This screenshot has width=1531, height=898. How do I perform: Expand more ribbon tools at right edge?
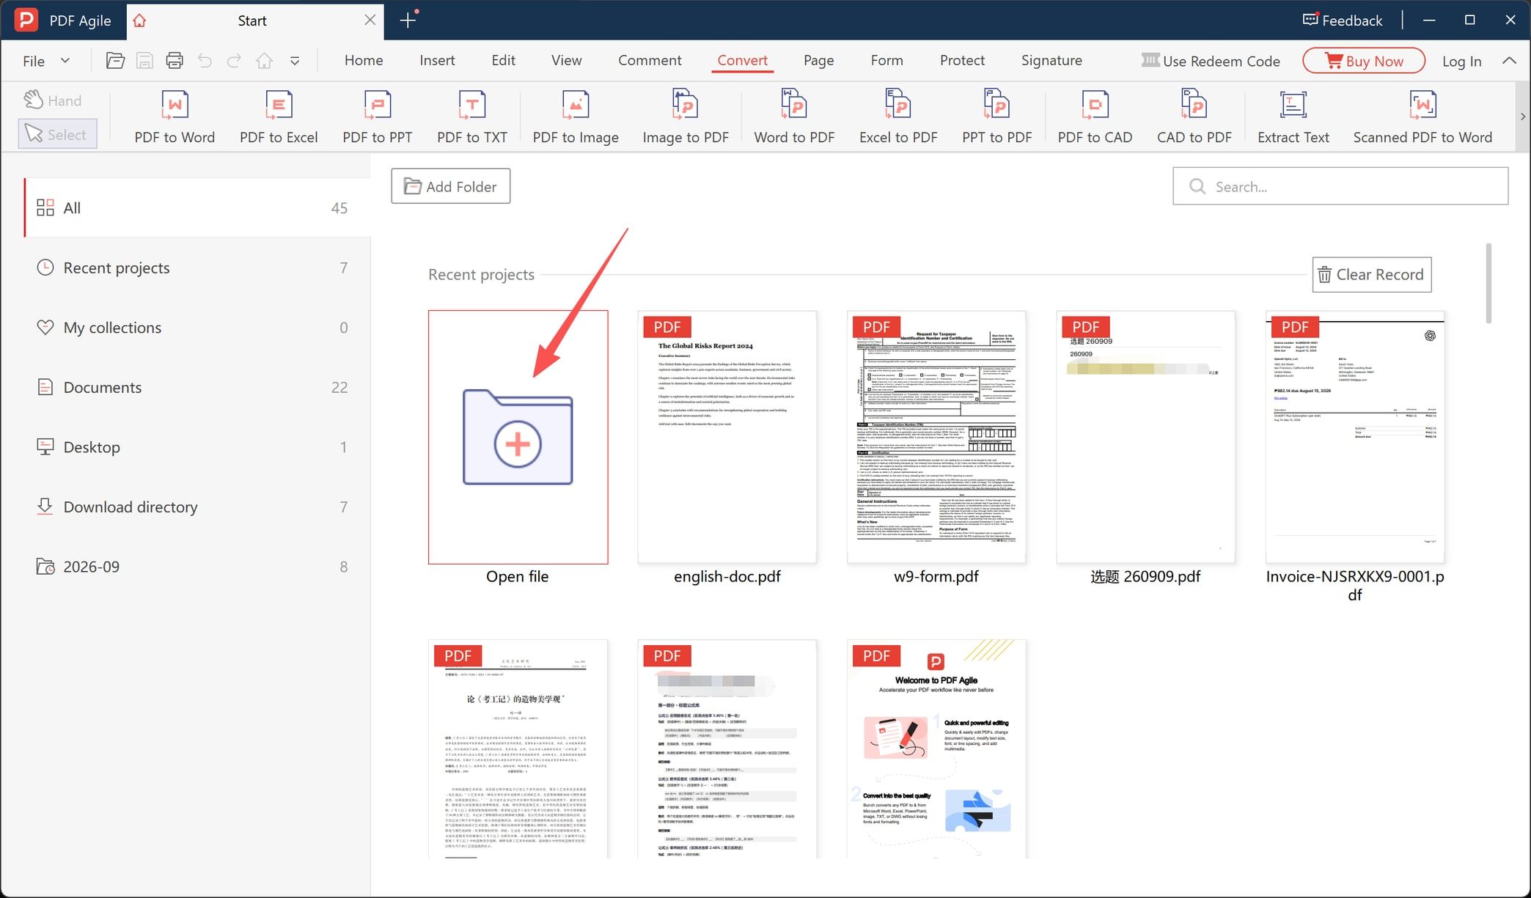1523,117
